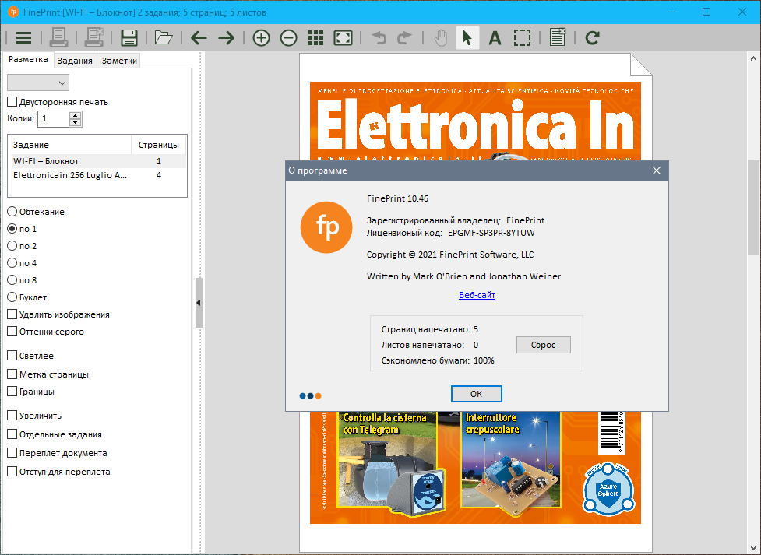Show the thumbnail grid view icon

(x=315, y=37)
